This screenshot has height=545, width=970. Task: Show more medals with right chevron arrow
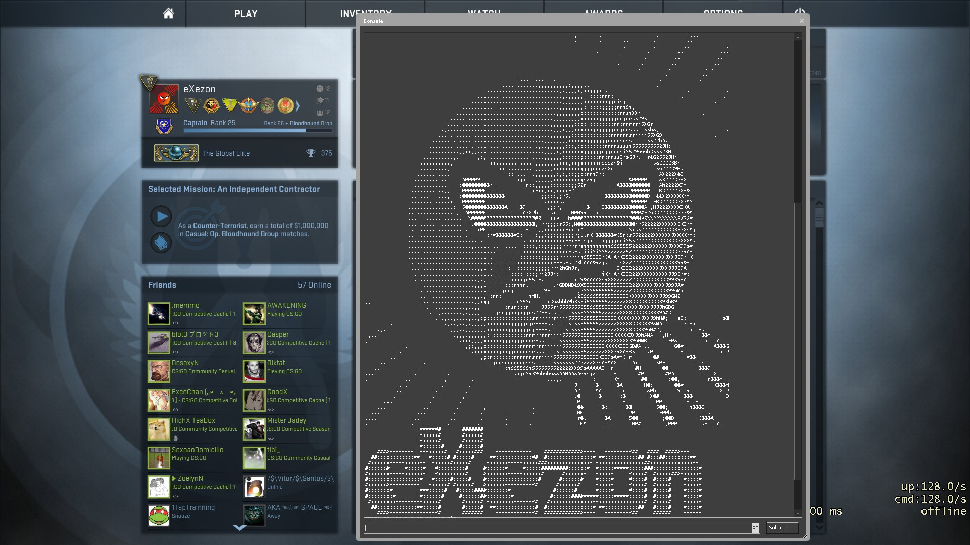pos(298,106)
